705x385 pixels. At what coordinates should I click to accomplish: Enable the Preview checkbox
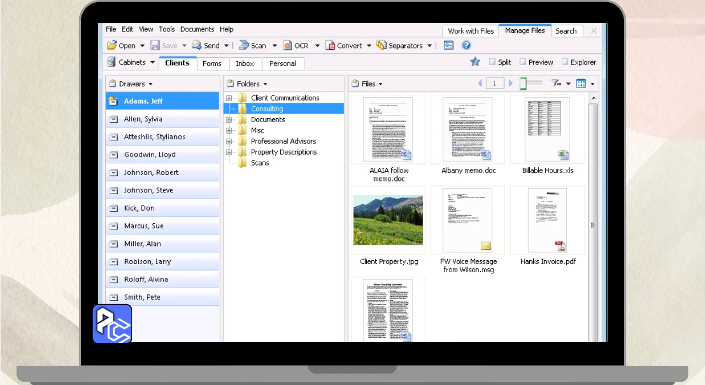click(523, 62)
